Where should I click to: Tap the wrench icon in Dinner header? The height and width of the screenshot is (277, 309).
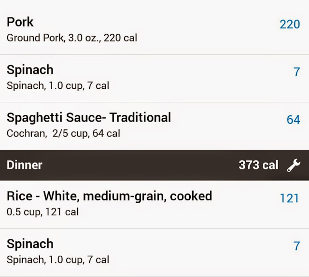293,165
